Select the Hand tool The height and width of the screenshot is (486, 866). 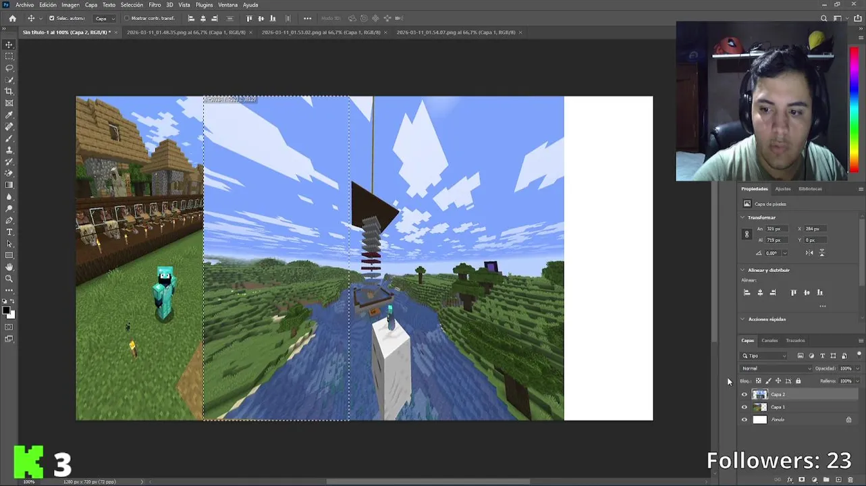click(x=9, y=267)
